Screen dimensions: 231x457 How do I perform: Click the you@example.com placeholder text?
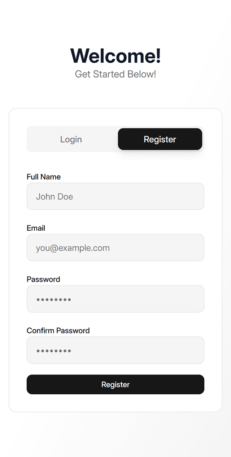click(73, 248)
